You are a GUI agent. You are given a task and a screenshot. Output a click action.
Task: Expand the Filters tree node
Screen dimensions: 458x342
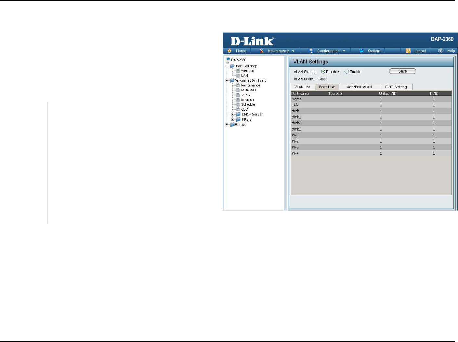coord(232,119)
